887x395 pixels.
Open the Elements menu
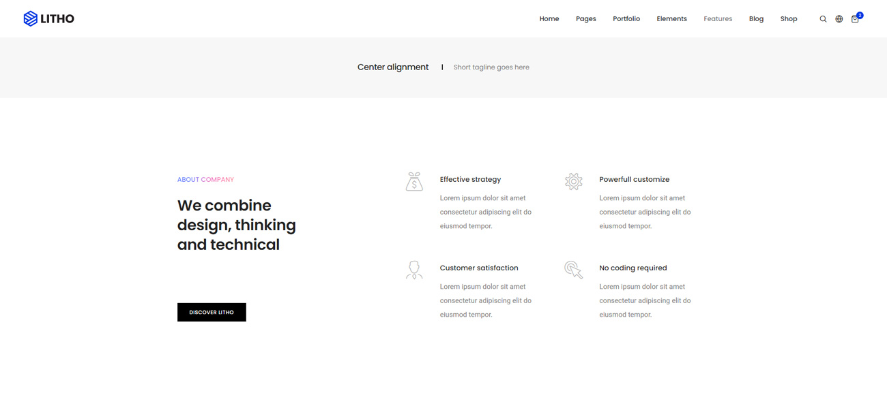tap(672, 19)
